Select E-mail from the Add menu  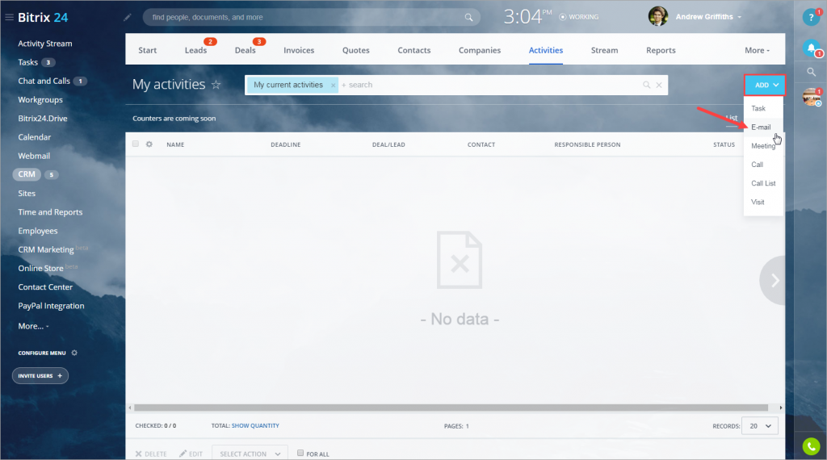tap(761, 127)
